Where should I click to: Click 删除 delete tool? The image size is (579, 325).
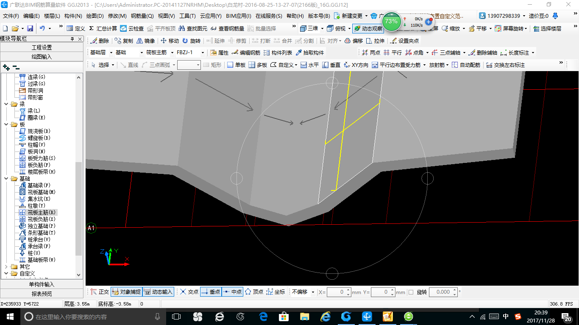pyautogui.click(x=100, y=41)
